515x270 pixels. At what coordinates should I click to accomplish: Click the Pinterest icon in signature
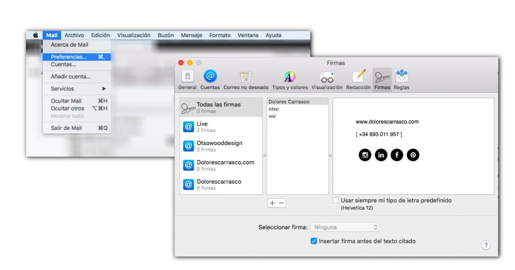pyautogui.click(x=413, y=155)
